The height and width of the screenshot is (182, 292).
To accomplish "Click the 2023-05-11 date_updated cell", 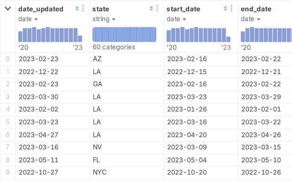I will [39, 160].
